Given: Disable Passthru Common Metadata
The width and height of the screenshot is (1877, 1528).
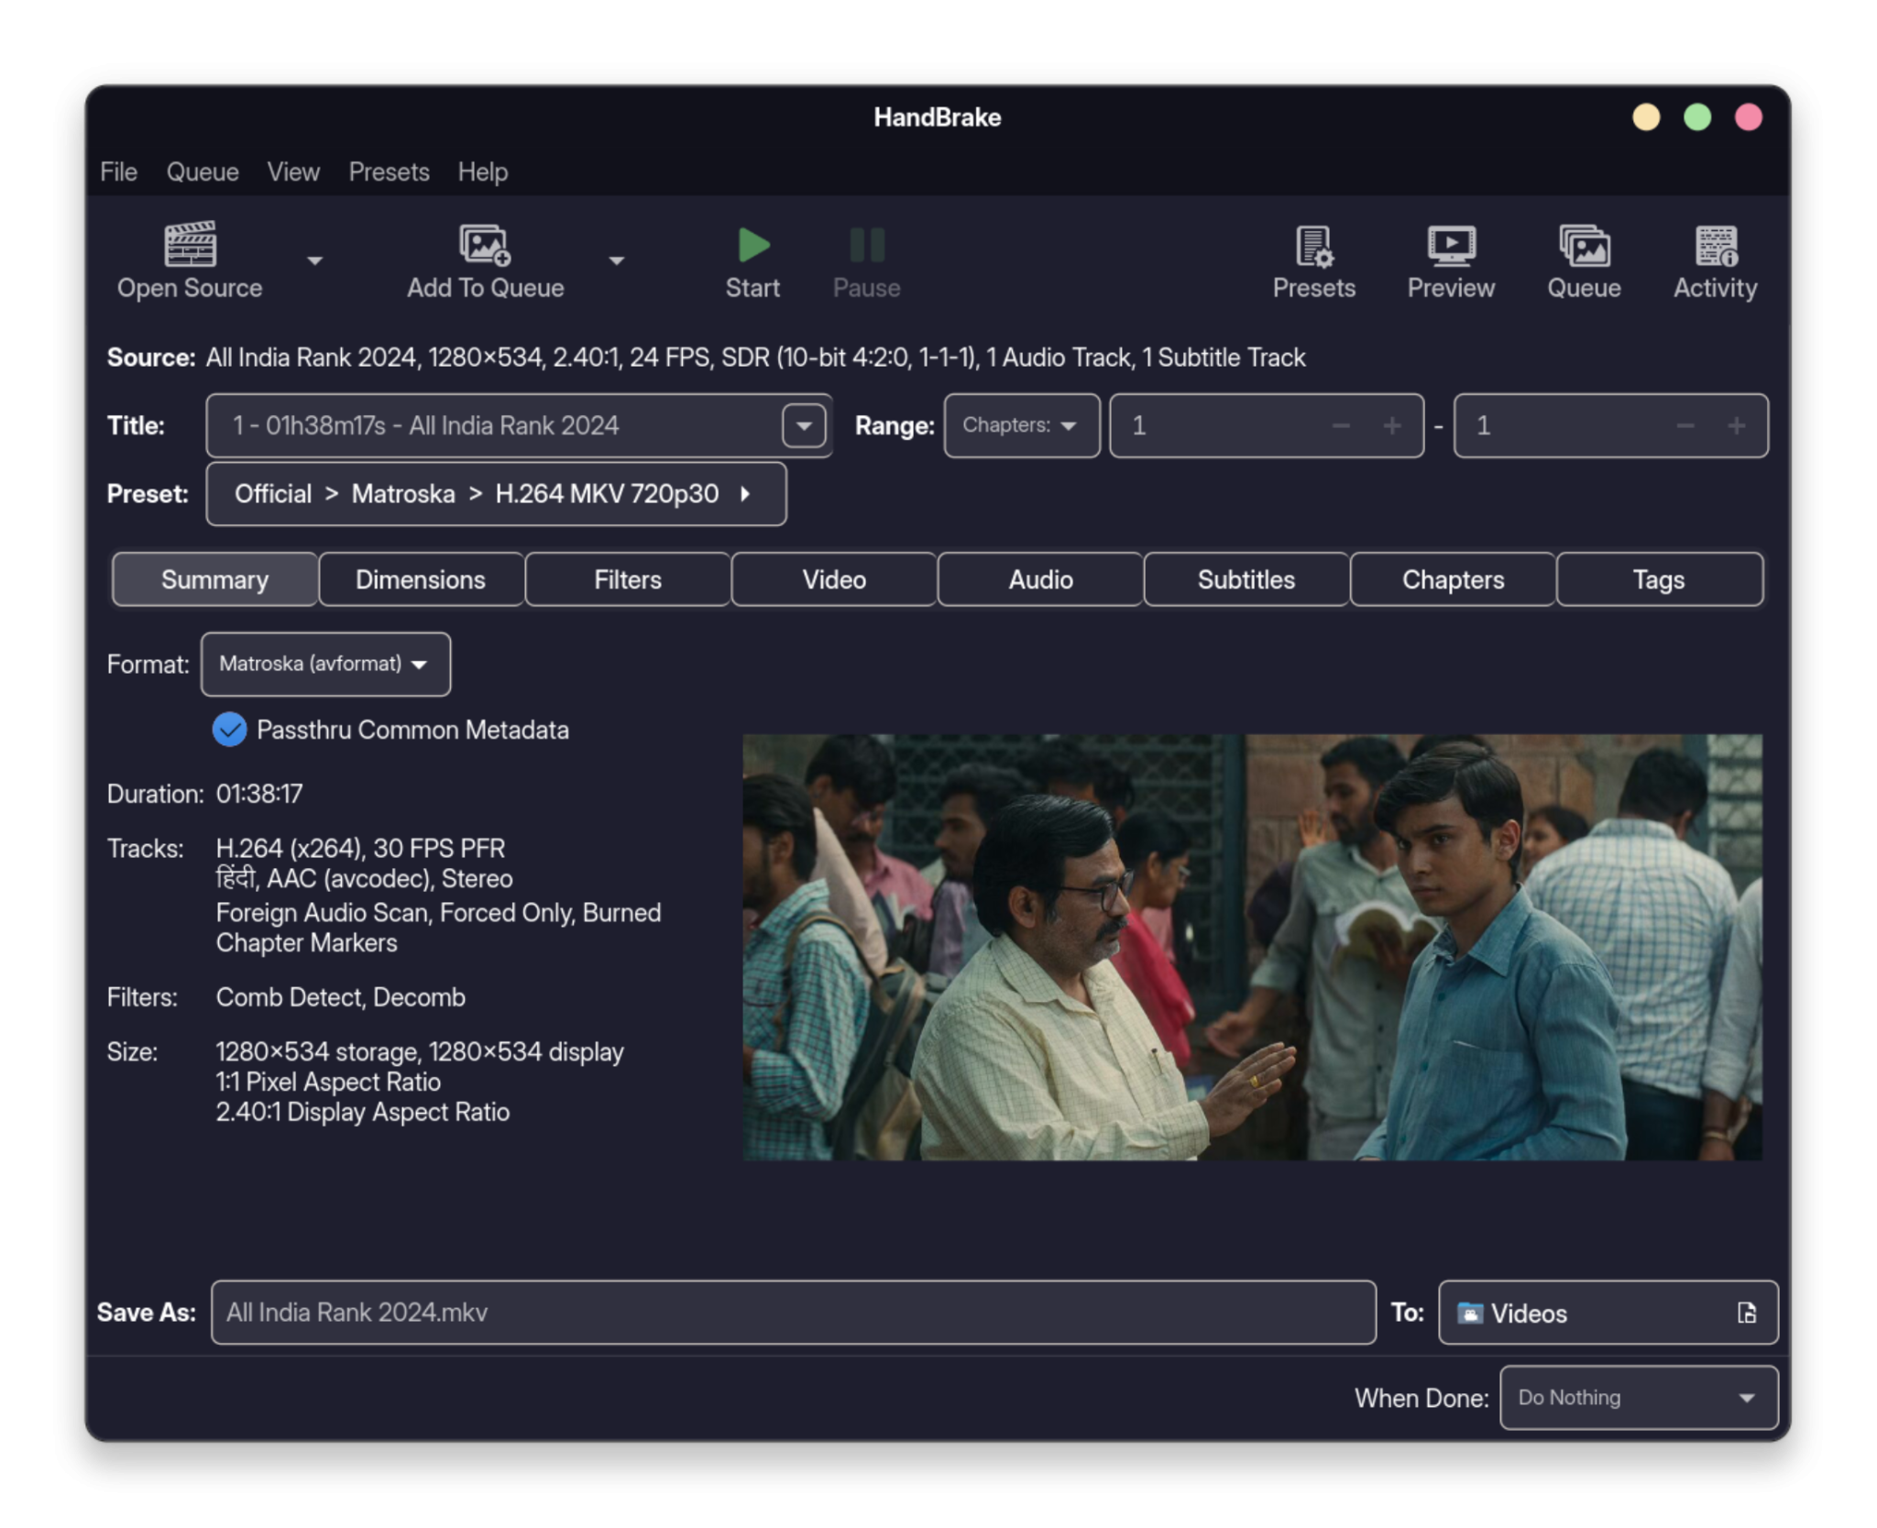Looking at the screenshot, I should [x=230, y=730].
